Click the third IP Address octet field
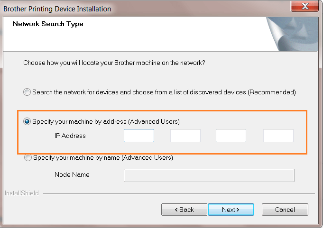This screenshot has width=323, height=228. click(x=231, y=136)
